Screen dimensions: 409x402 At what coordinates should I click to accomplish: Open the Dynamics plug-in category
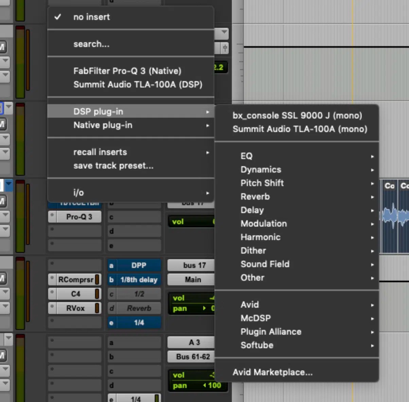[x=297, y=169]
